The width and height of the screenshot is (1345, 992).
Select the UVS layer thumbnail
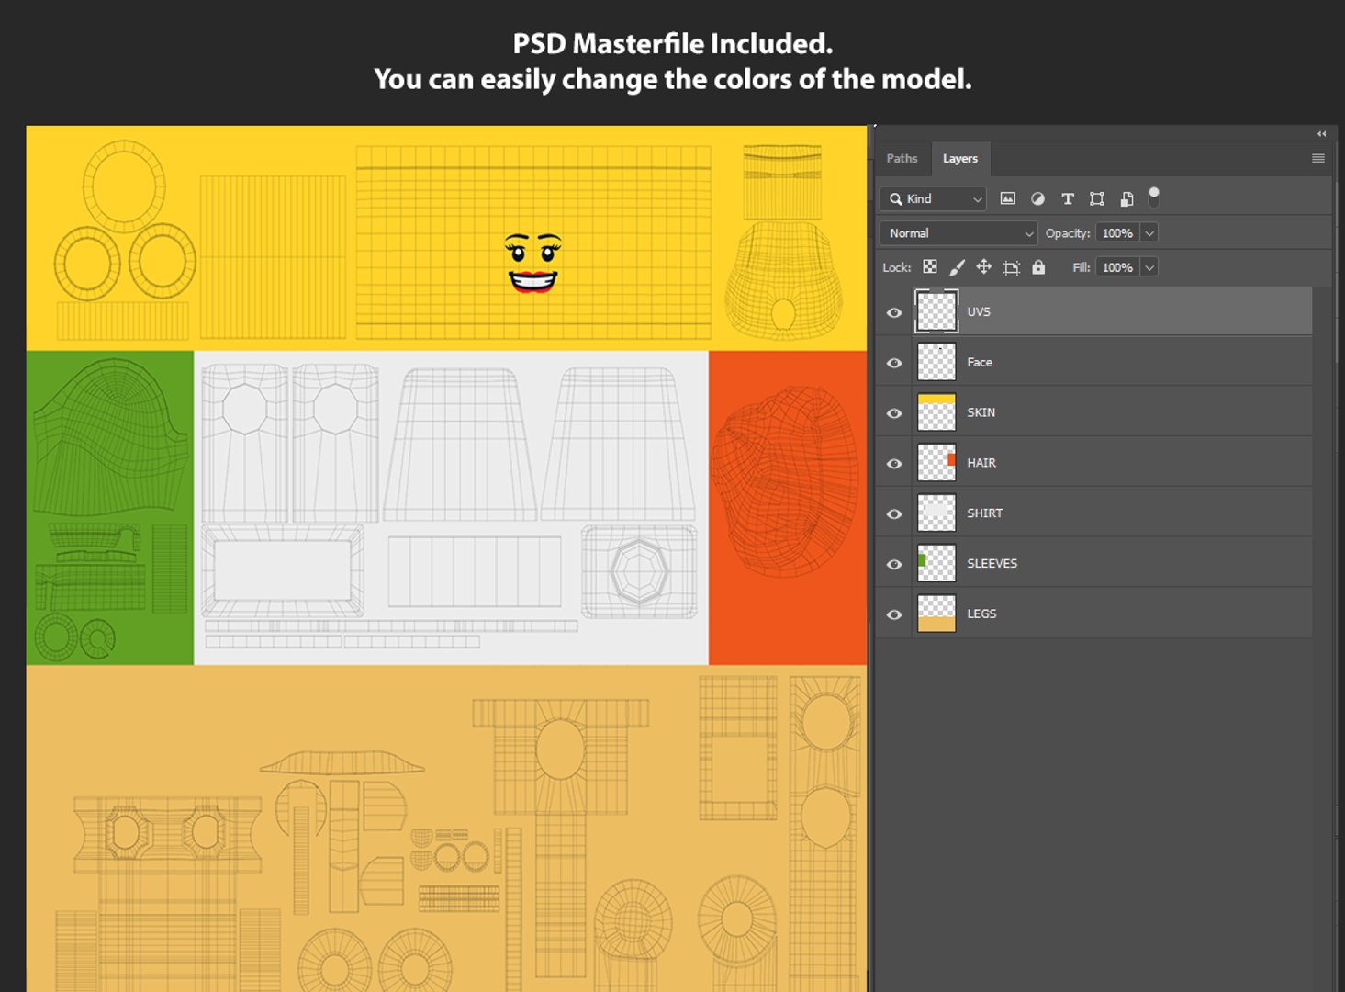tap(936, 311)
